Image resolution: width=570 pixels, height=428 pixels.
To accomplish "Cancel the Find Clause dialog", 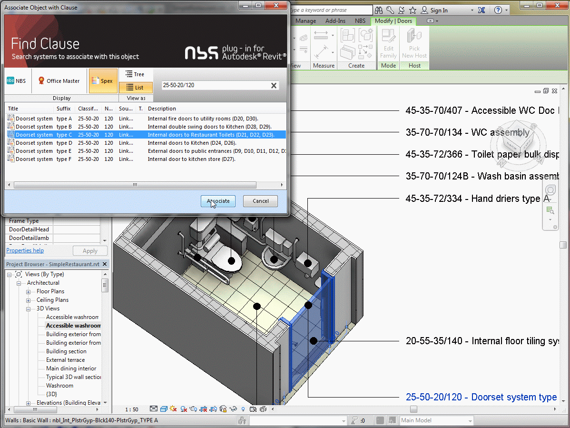I will [x=260, y=201].
